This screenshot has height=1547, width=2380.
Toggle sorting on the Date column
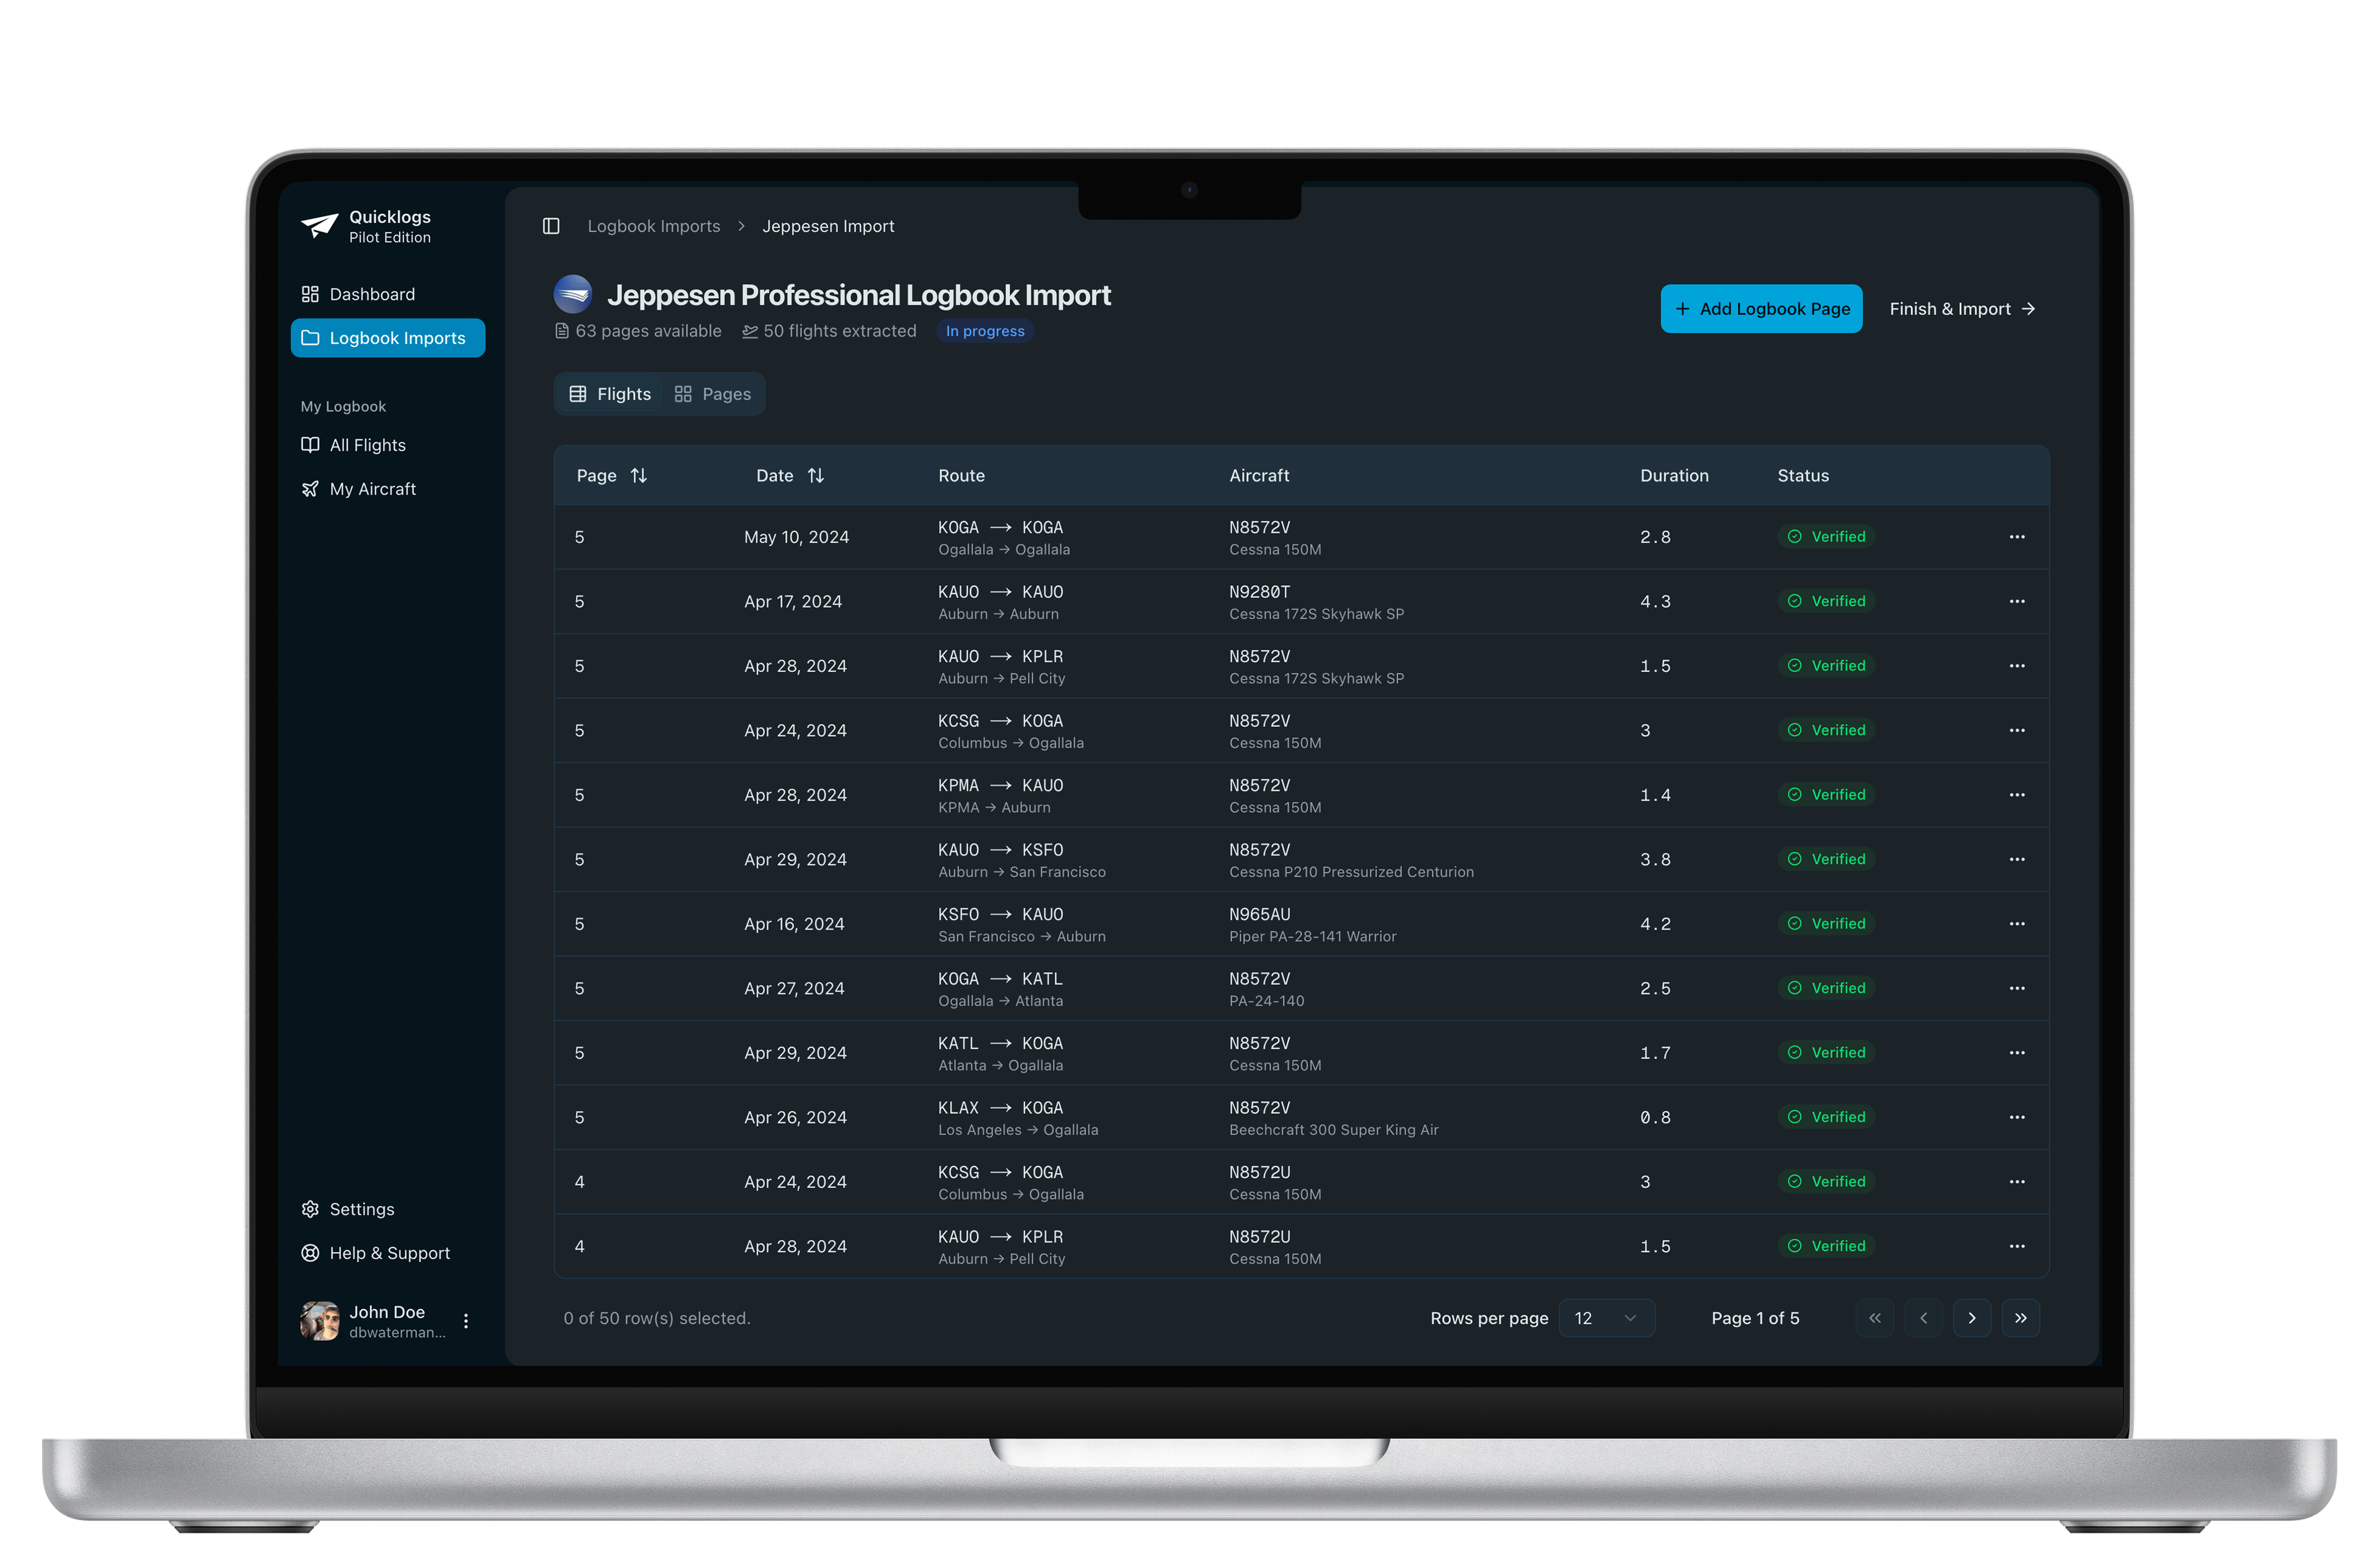[x=816, y=475]
